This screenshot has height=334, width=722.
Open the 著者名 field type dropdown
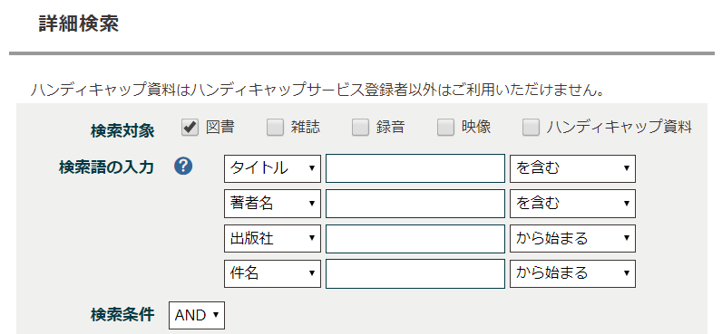coord(273,204)
